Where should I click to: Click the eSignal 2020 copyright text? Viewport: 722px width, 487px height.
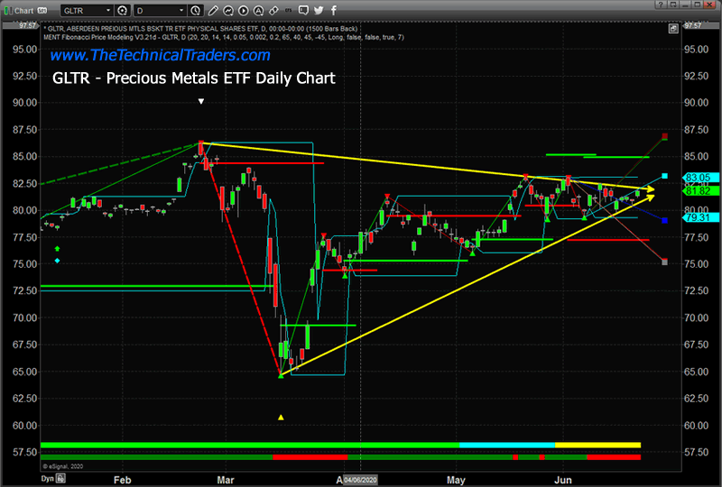click(63, 466)
